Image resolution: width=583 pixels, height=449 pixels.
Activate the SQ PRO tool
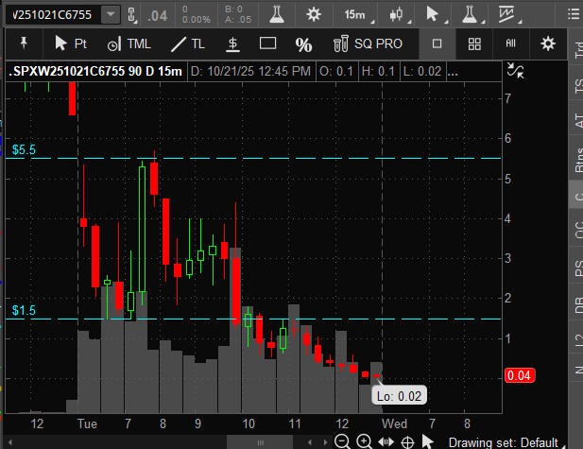tap(368, 43)
